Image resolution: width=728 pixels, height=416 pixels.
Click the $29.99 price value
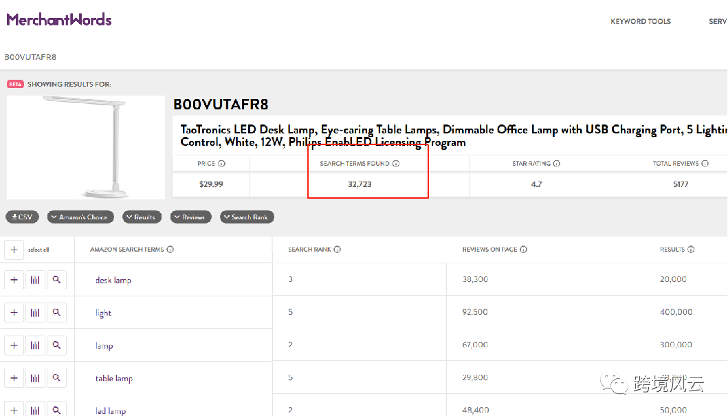tap(211, 184)
